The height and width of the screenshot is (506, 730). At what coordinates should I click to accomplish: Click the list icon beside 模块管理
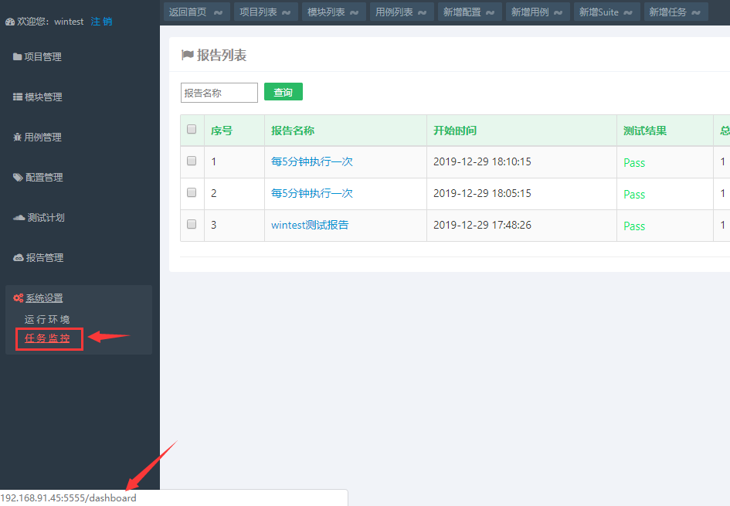18,97
